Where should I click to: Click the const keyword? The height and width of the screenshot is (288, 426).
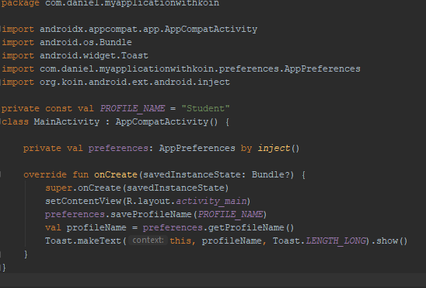[x=58, y=108]
